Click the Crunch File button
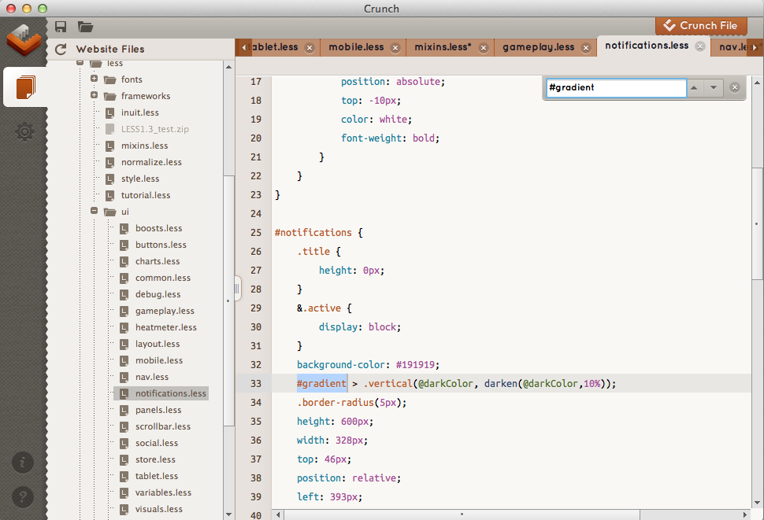The height and width of the screenshot is (520, 764). click(700, 26)
